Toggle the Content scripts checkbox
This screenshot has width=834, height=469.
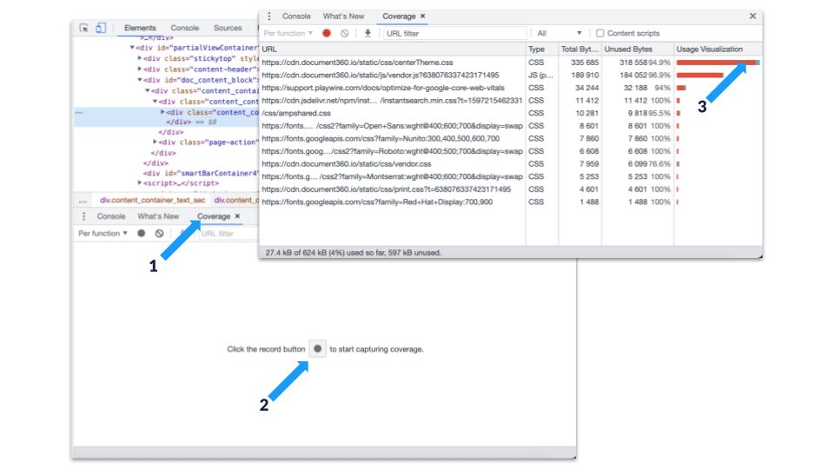[600, 33]
